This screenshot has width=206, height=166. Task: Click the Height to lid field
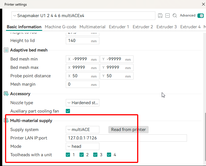click(x=83, y=41)
